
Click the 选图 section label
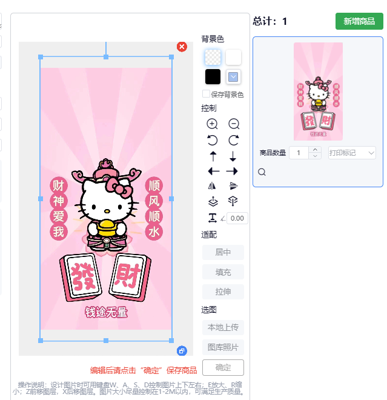click(209, 310)
